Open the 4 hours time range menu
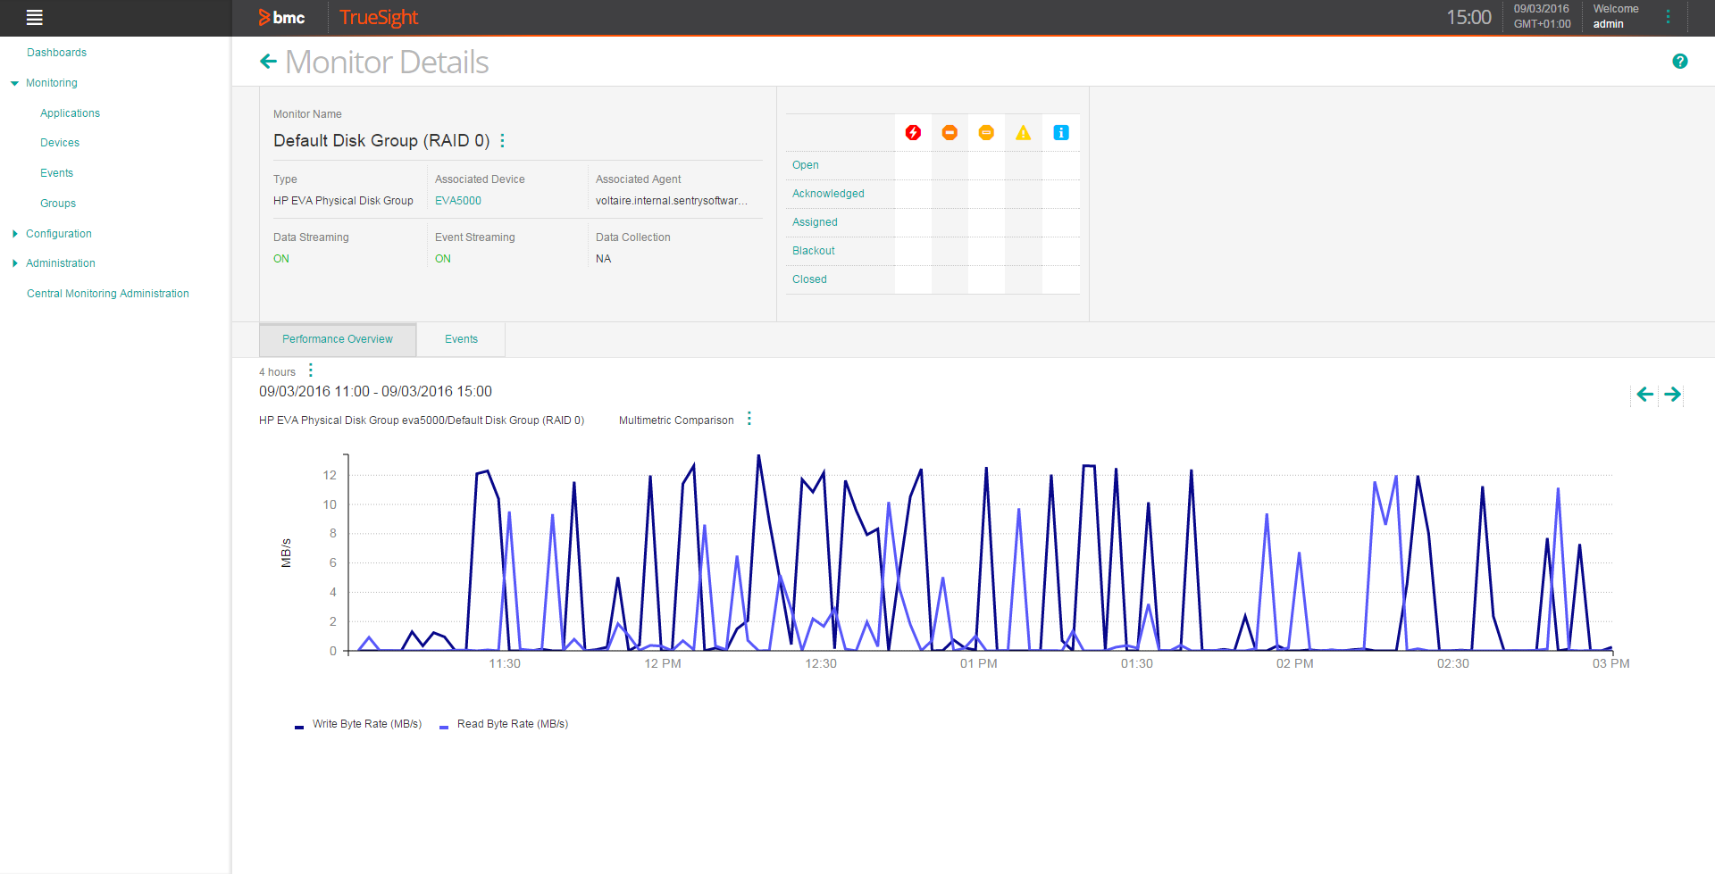Image resolution: width=1715 pixels, height=874 pixels. click(310, 370)
